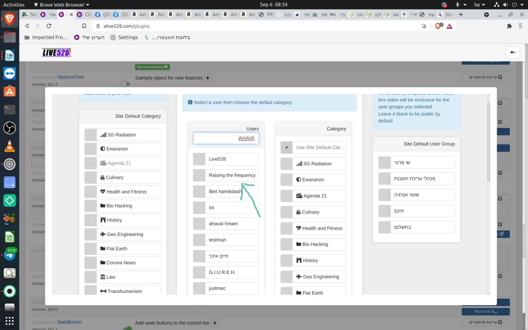Toggle History in the Category panel
Screen dimensions: 528x330
287,260
